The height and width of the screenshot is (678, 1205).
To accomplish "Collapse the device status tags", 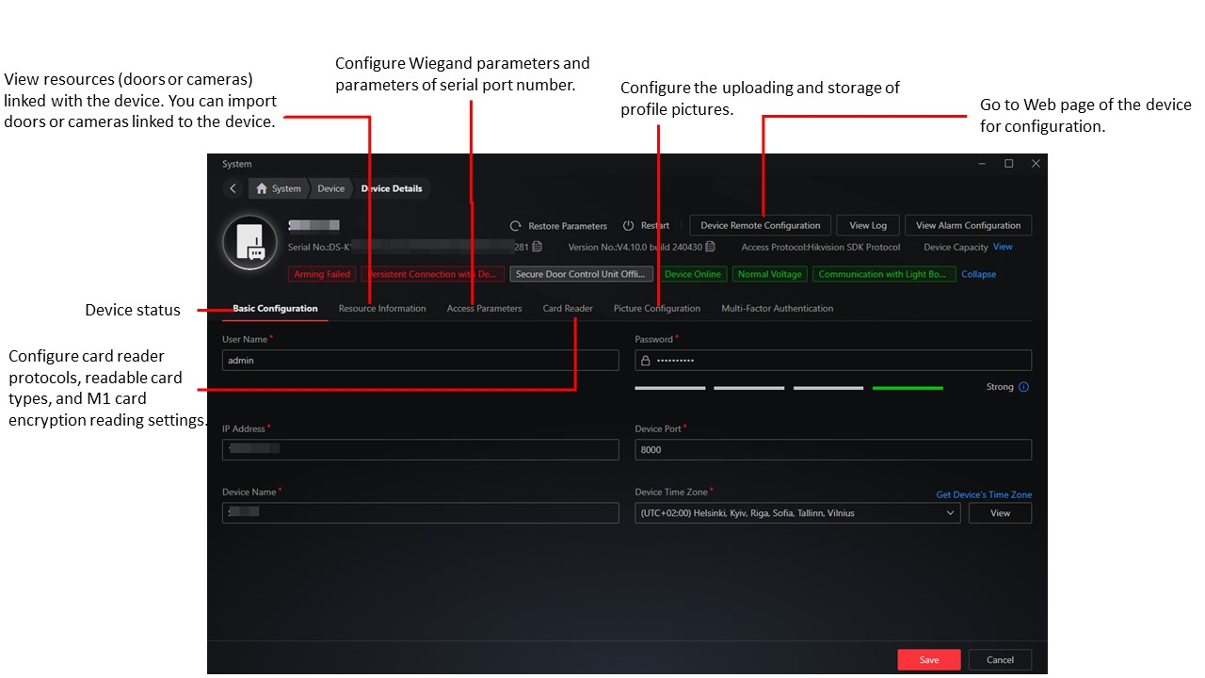I will pyautogui.click(x=978, y=274).
